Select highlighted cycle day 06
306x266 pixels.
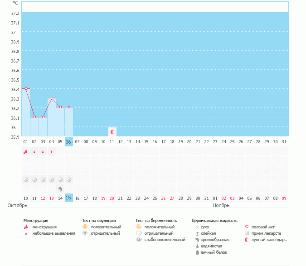pos(68,142)
